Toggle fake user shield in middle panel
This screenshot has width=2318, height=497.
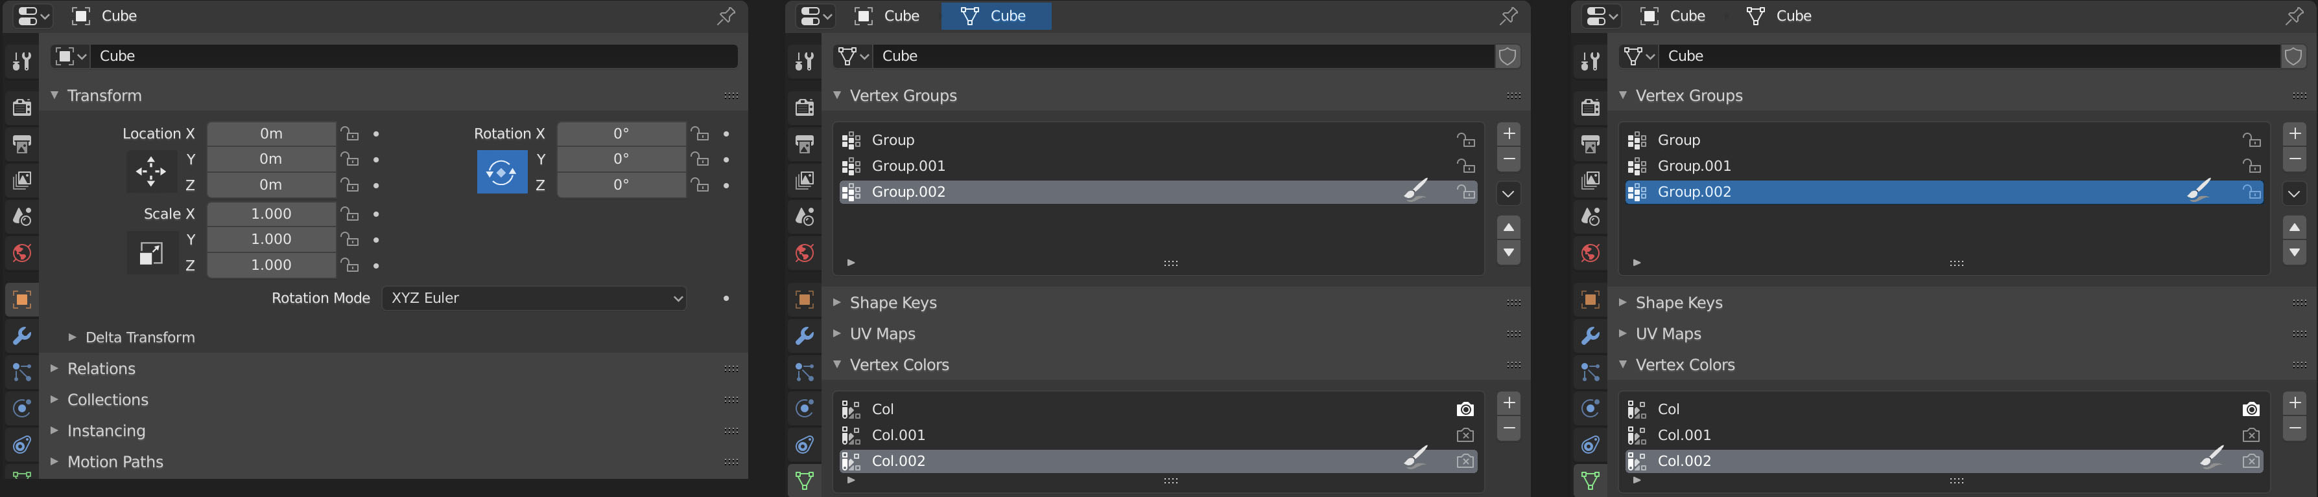[x=1508, y=56]
